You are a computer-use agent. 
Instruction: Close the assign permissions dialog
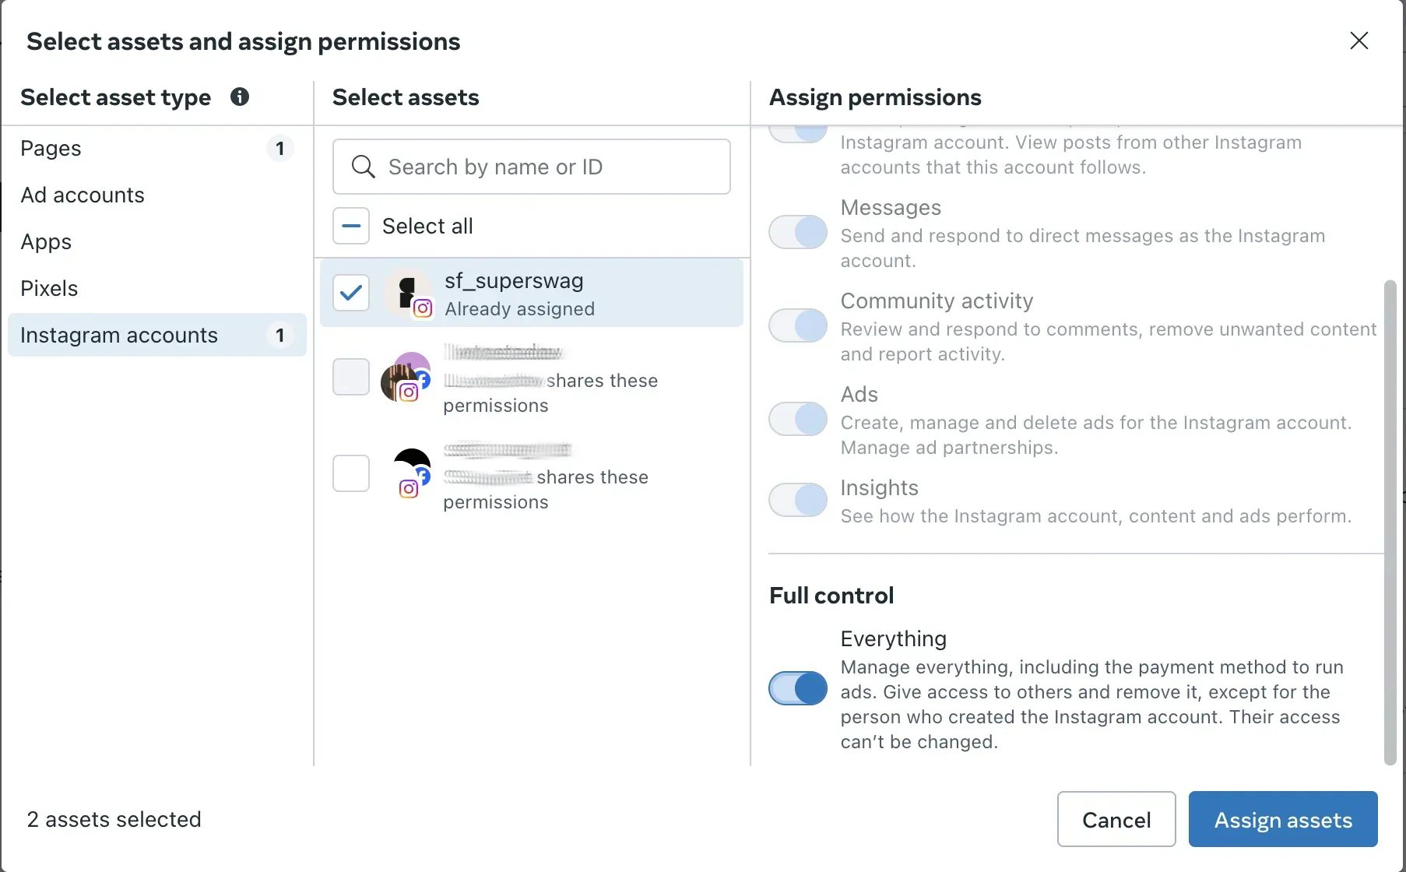1359,40
